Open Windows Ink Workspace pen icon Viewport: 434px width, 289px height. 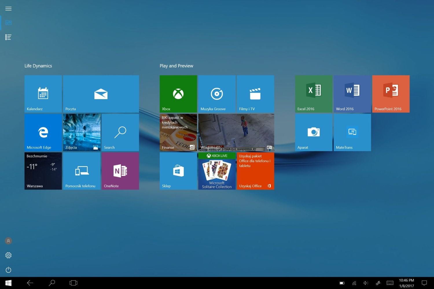pyautogui.click(x=378, y=283)
